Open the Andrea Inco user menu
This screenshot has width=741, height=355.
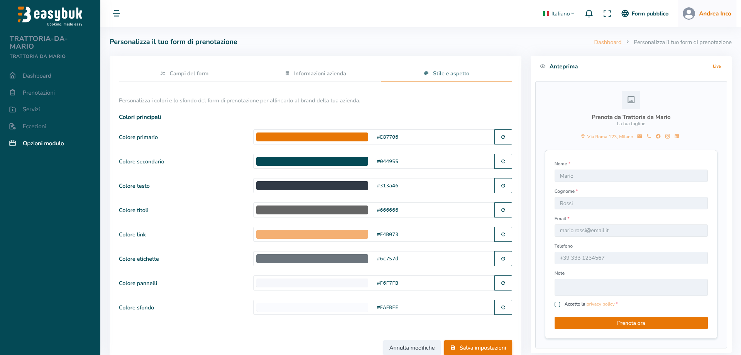pyautogui.click(x=707, y=14)
